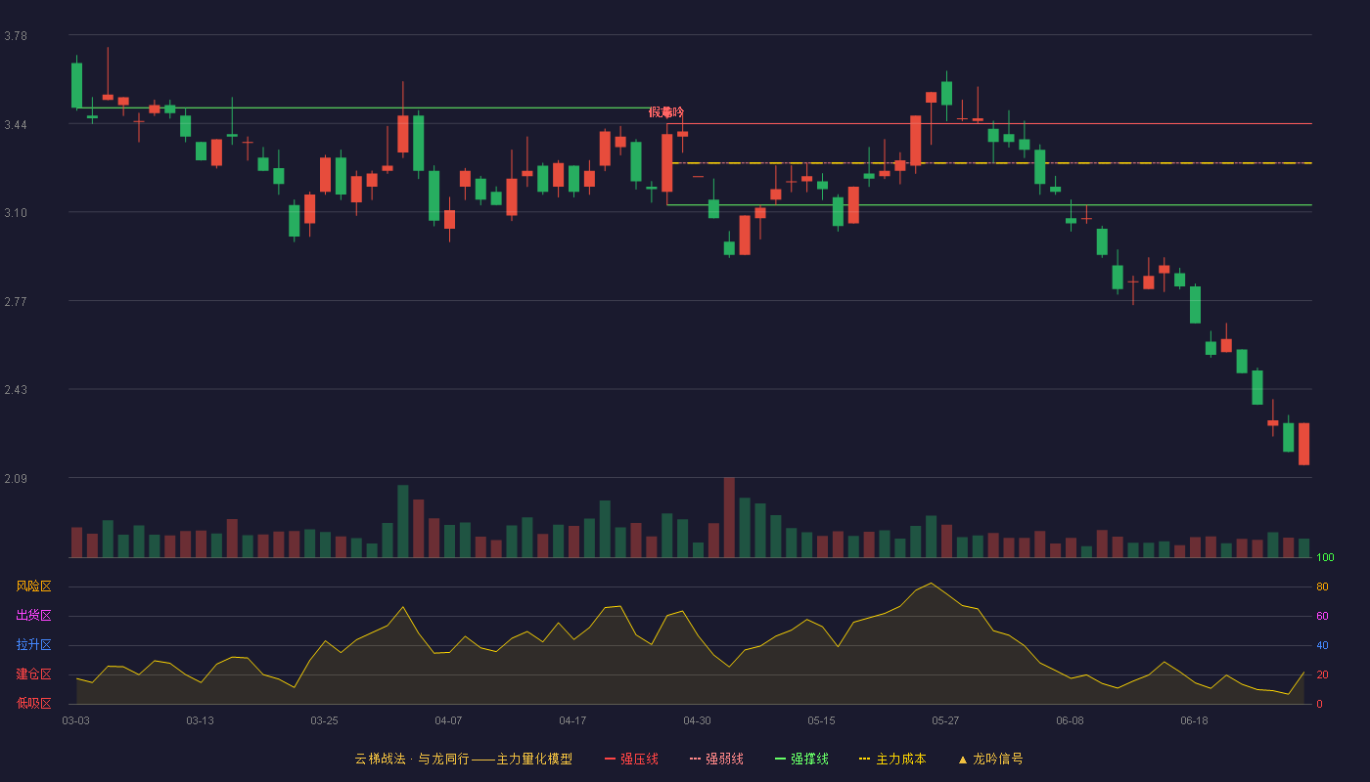Click the chart title 云梯战法 与龙同行

[x=411, y=759]
